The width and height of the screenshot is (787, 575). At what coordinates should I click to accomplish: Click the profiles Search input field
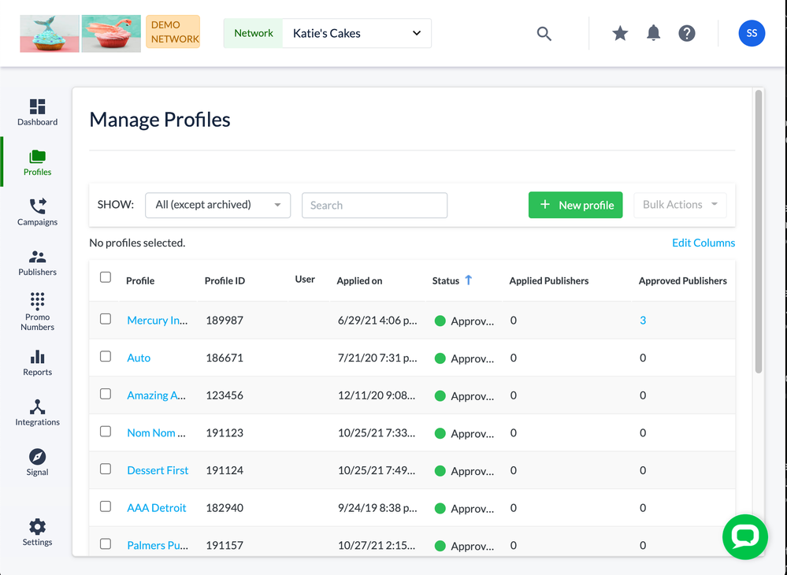tap(374, 206)
